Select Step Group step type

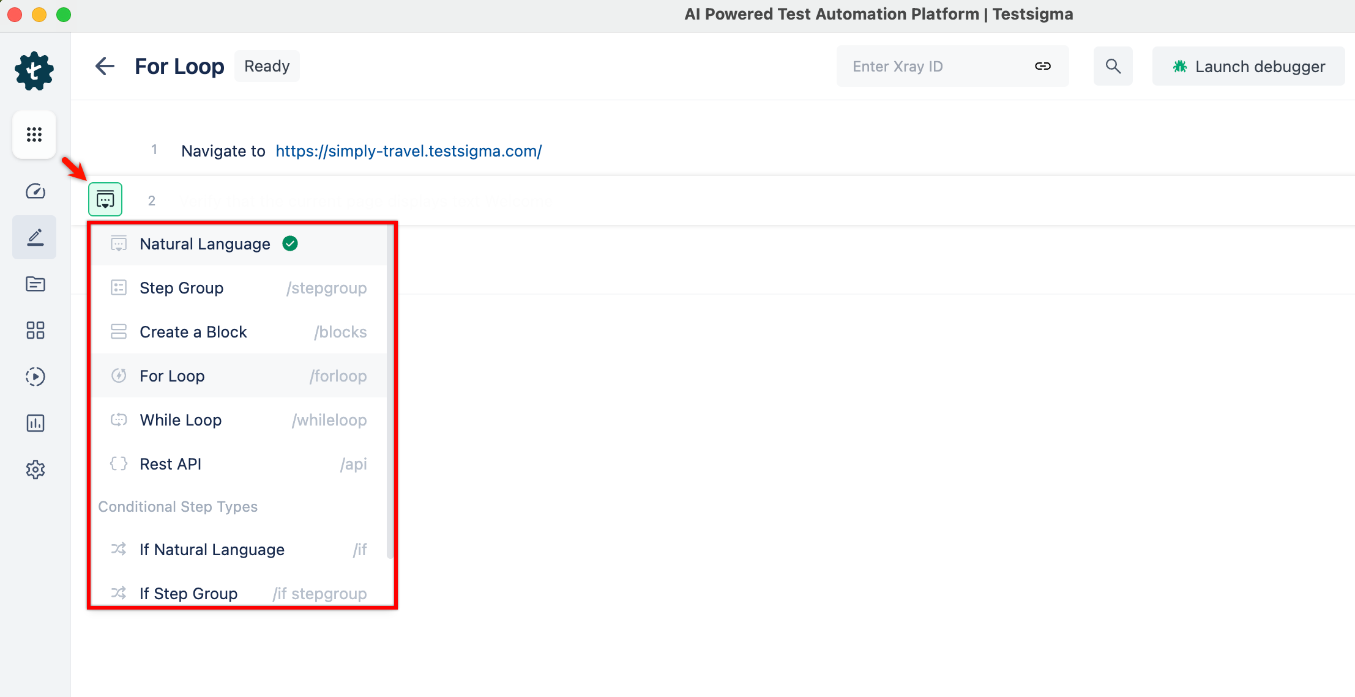point(239,288)
